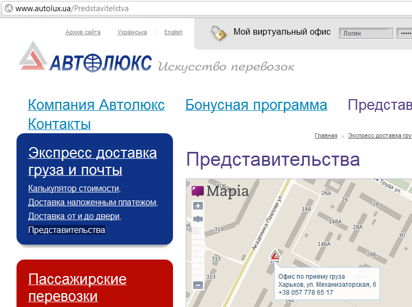412x307 pixels.
Task: Open Экспресс доставка груза и почты heading
Action: (93, 161)
